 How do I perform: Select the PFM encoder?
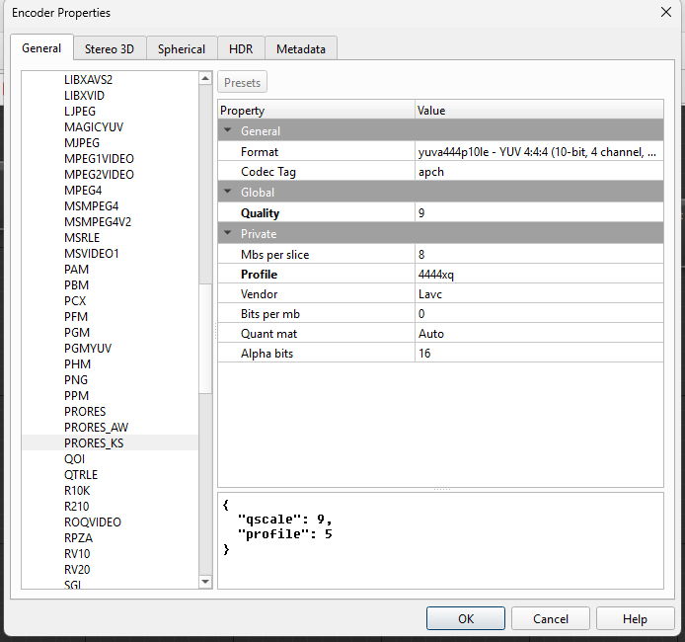click(76, 316)
